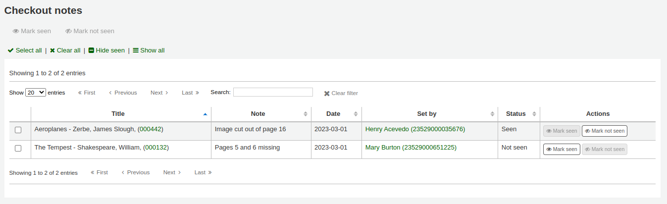Click the Hide seen minus-square icon
667x204 pixels.
[91, 51]
